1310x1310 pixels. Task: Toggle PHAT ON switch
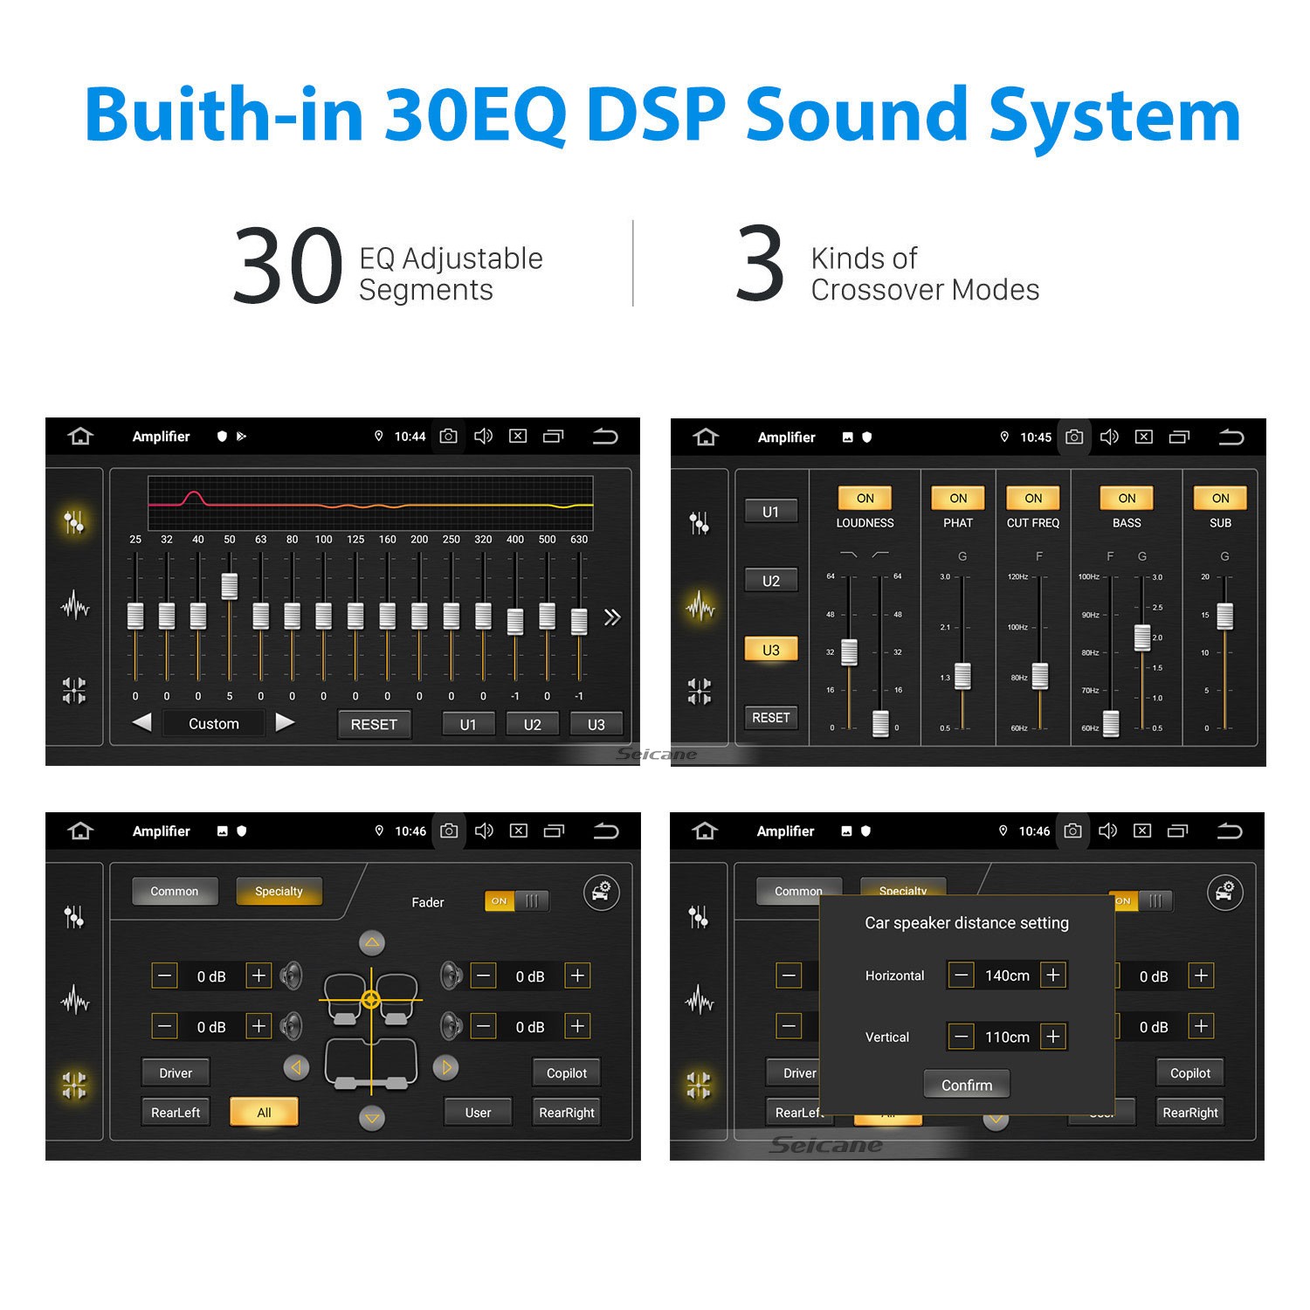coord(958,498)
